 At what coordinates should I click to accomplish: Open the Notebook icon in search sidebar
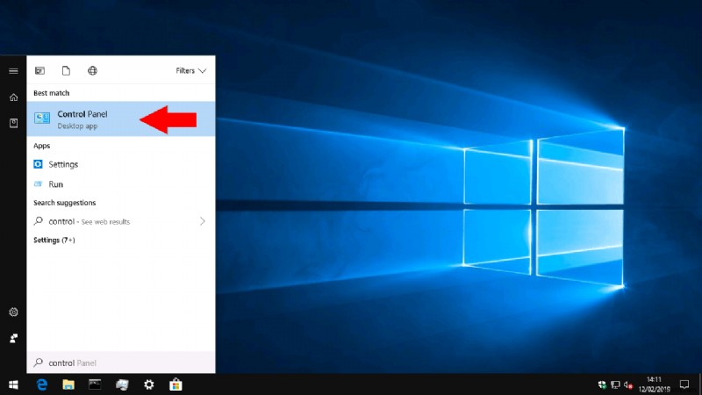[13, 123]
